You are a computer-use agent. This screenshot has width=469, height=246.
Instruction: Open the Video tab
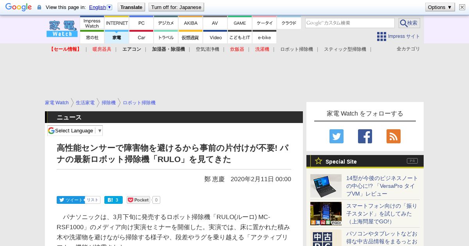point(215,37)
